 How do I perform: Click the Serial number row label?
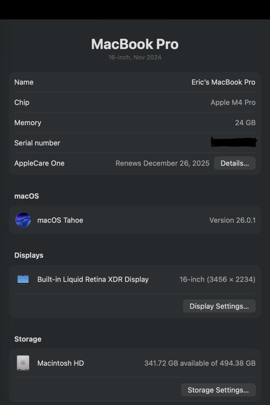click(x=37, y=143)
